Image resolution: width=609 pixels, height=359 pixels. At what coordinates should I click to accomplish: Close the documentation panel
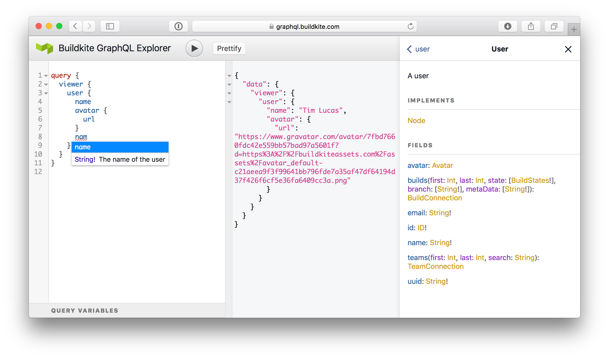(x=568, y=49)
